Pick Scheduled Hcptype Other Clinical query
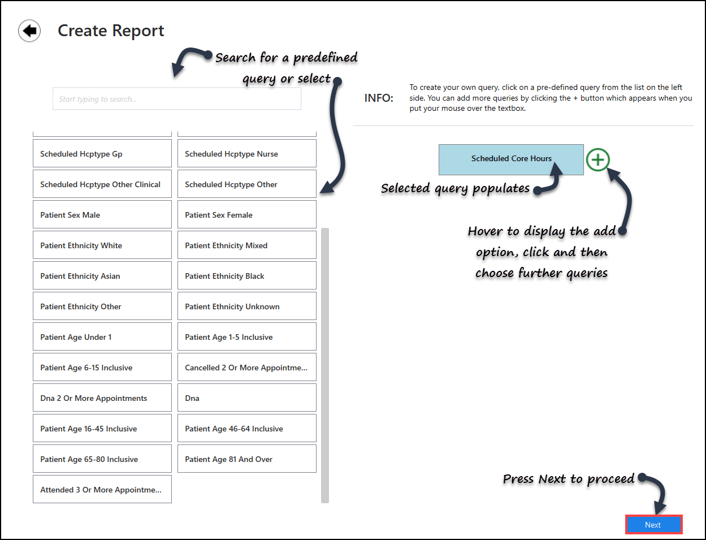Viewport: 706px width, 540px height. [x=102, y=184]
